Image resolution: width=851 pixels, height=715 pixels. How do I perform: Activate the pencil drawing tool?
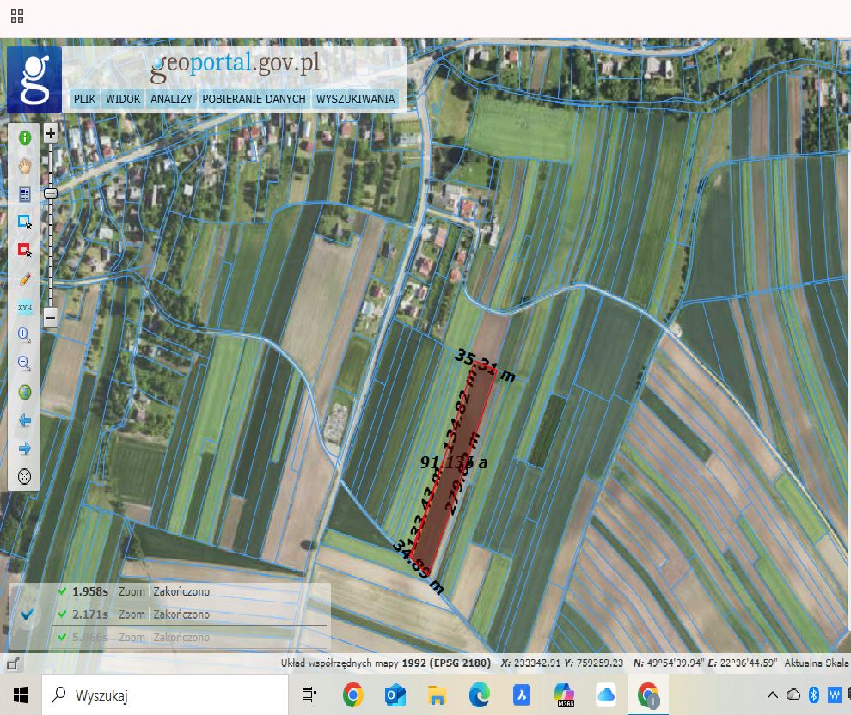(24, 278)
